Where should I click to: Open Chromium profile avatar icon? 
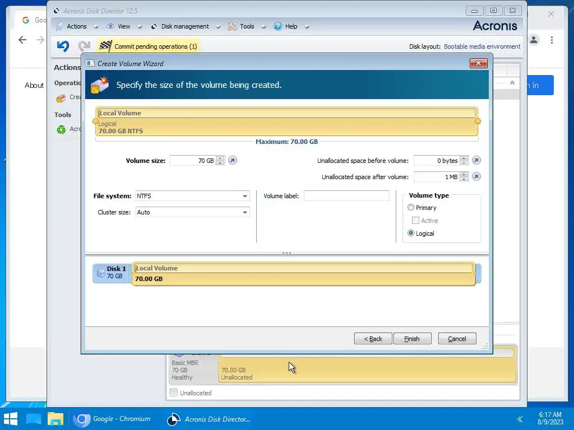(534, 40)
